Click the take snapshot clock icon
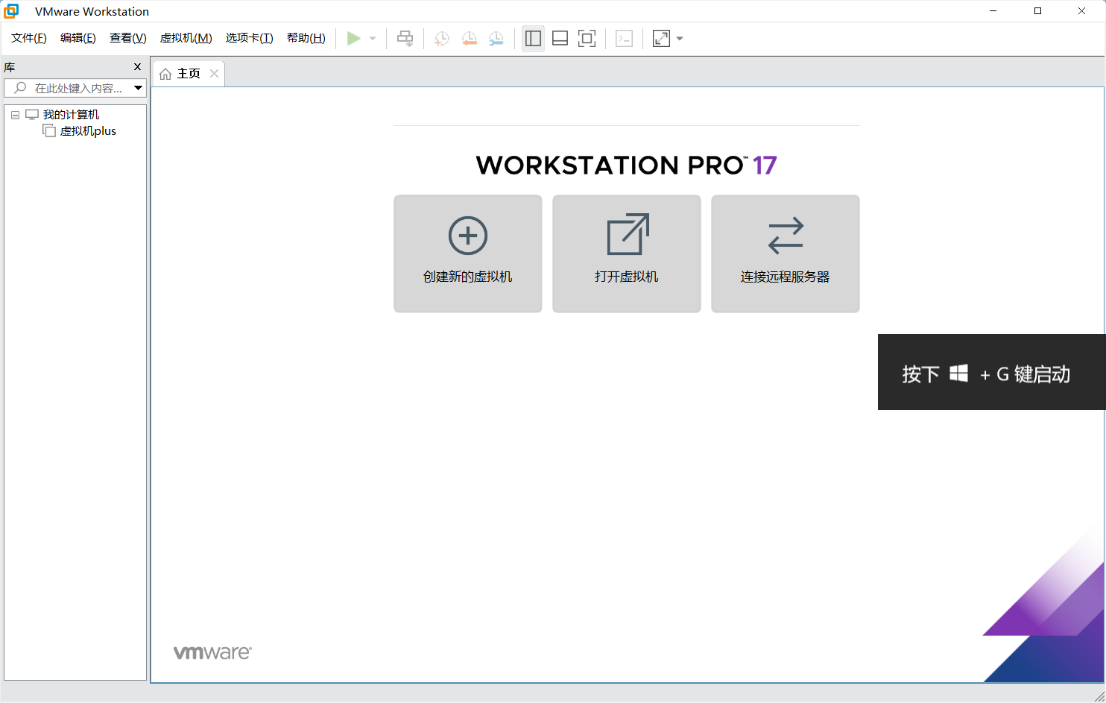1106x703 pixels. pyautogui.click(x=442, y=38)
